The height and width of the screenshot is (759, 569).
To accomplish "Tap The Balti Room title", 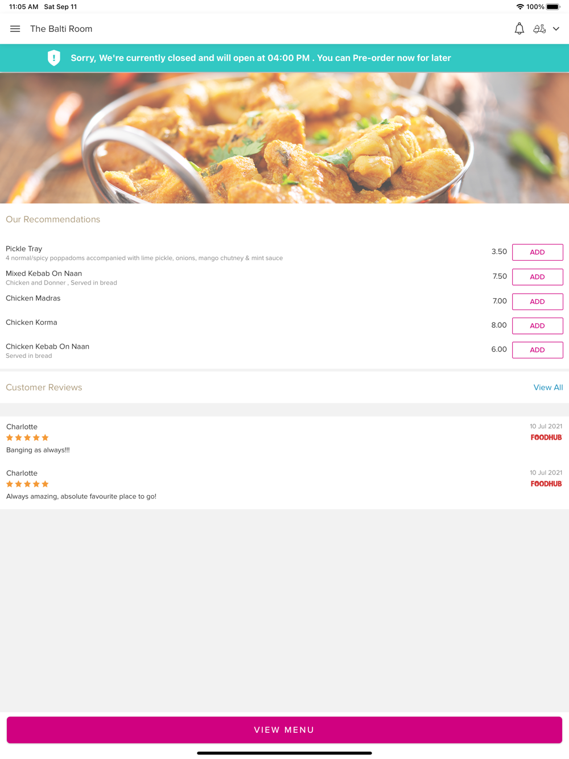I will coord(61,29).
